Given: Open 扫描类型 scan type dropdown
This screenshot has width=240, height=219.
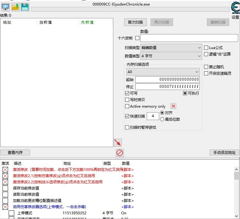Looking at the screenshot, I should pos(171,48).
